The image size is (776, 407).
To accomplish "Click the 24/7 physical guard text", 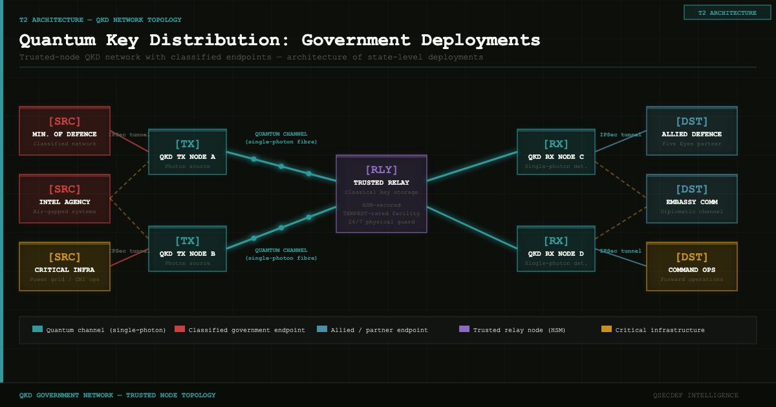I will tap(382, 222).
